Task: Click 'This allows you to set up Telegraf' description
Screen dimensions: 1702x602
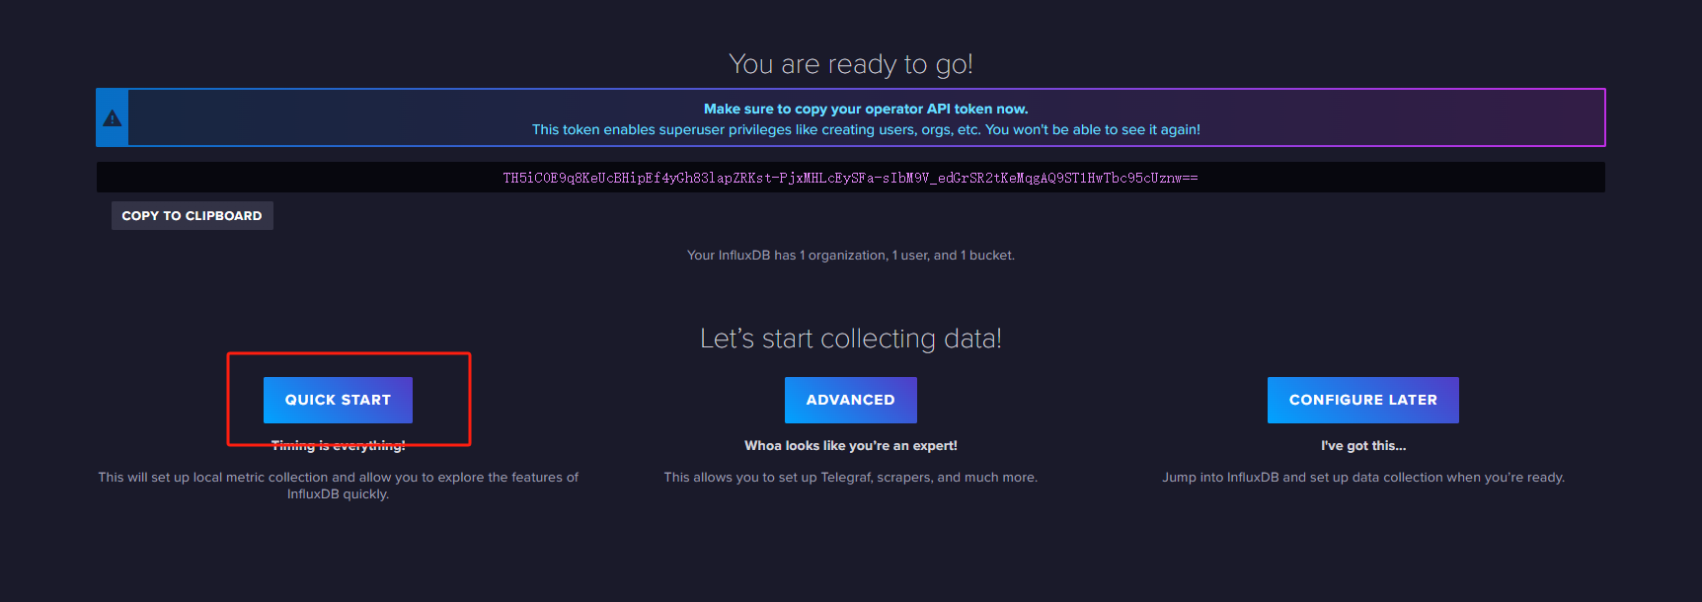Action: pyautogui.click(x=851, y=477)
